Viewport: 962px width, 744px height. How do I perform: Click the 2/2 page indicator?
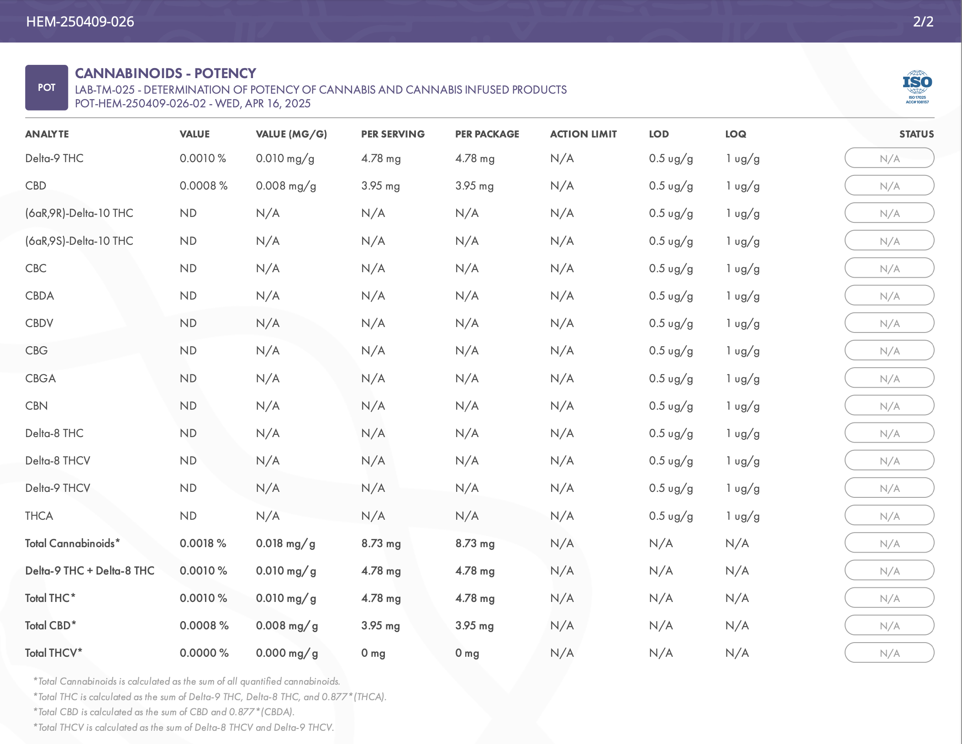click(x=923, y=21)
